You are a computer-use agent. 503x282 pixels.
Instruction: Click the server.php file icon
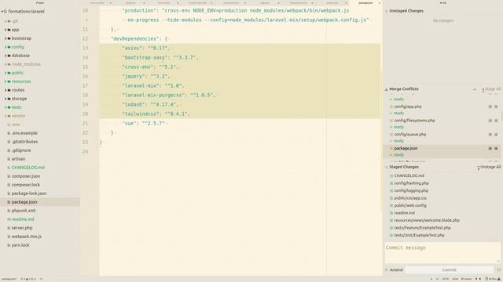click(x=9, y=228)
